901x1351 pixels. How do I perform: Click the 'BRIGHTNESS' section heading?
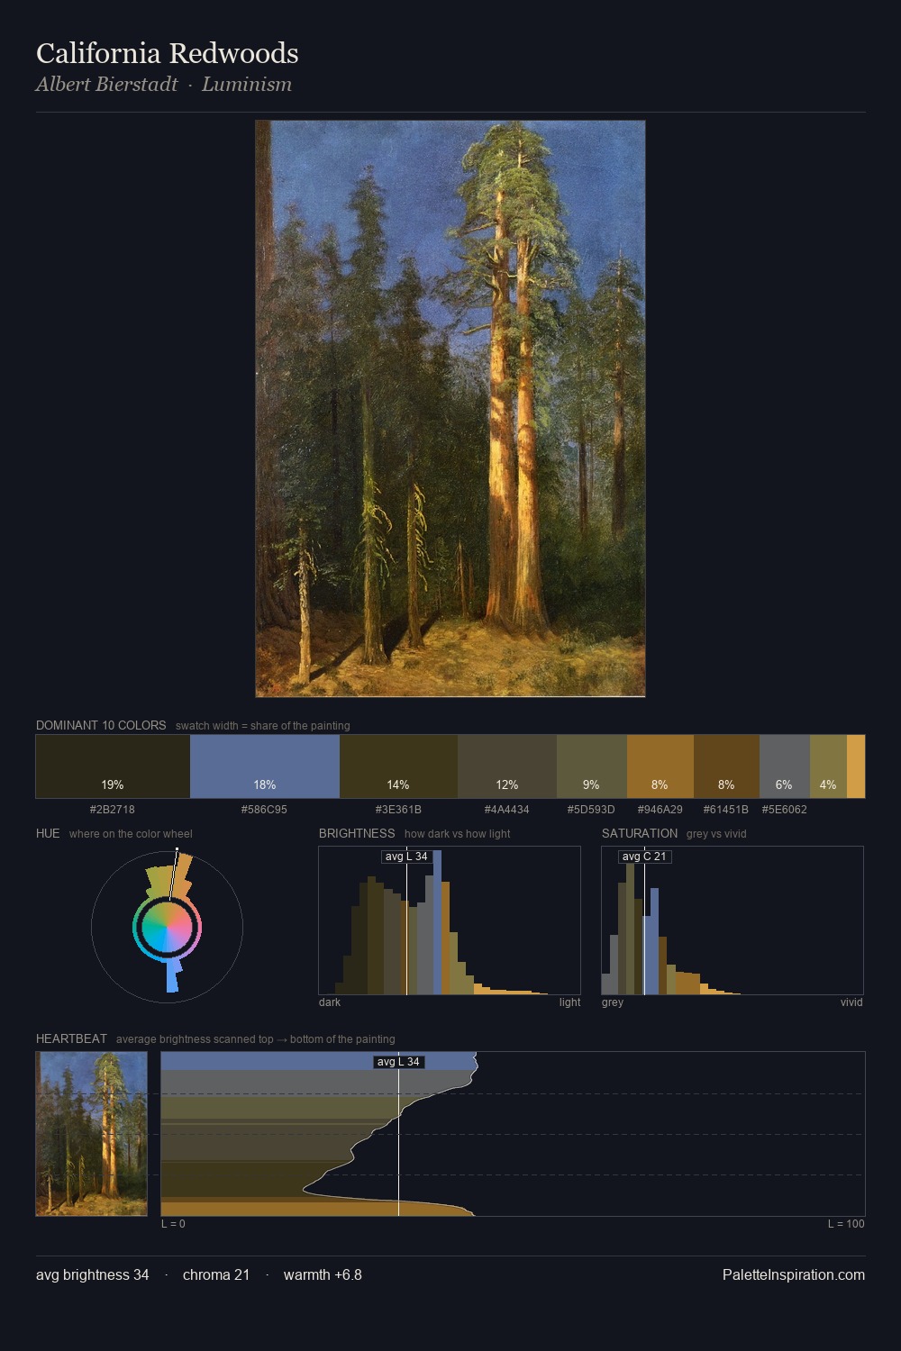pos(357,833)
